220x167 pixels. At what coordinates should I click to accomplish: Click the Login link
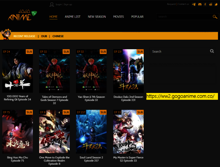59,4
